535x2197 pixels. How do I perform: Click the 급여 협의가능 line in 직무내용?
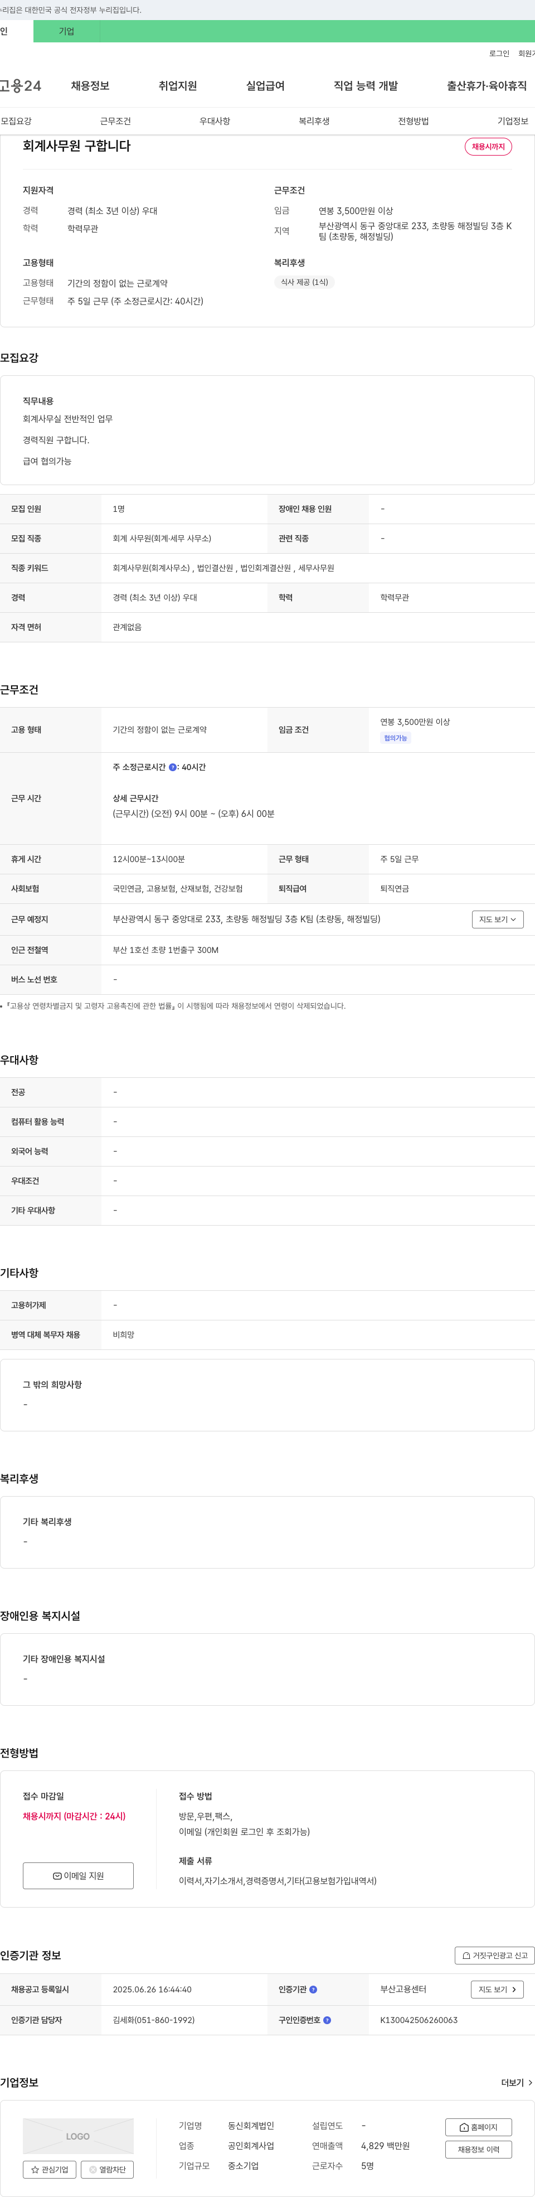click(47, 461)
